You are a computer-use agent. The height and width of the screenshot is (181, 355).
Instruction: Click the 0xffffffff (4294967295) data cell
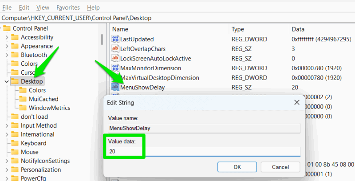[321, 39]
